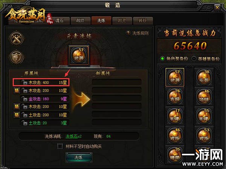Image resolution: width=226 pixels, height=169 pixels.
Task: Choose the 腰带 belt slot numbered 35
Action: (x=175, y=154)
